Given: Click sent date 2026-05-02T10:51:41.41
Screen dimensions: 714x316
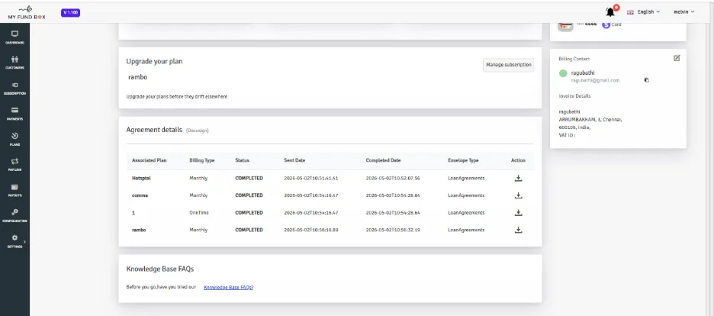Looking at the screenshot, I should click(311, 178).
